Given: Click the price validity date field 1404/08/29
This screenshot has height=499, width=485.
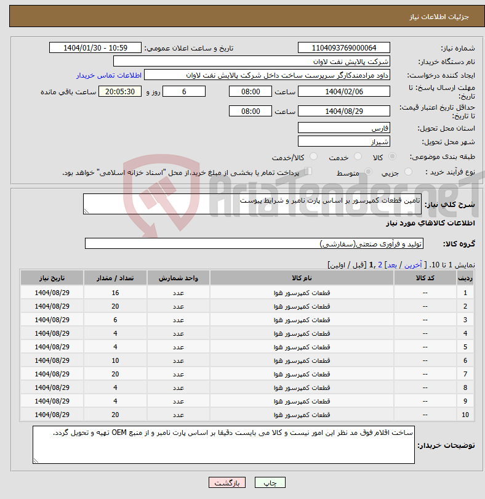Looking at the screenshot, I should (x=344, y=111).
